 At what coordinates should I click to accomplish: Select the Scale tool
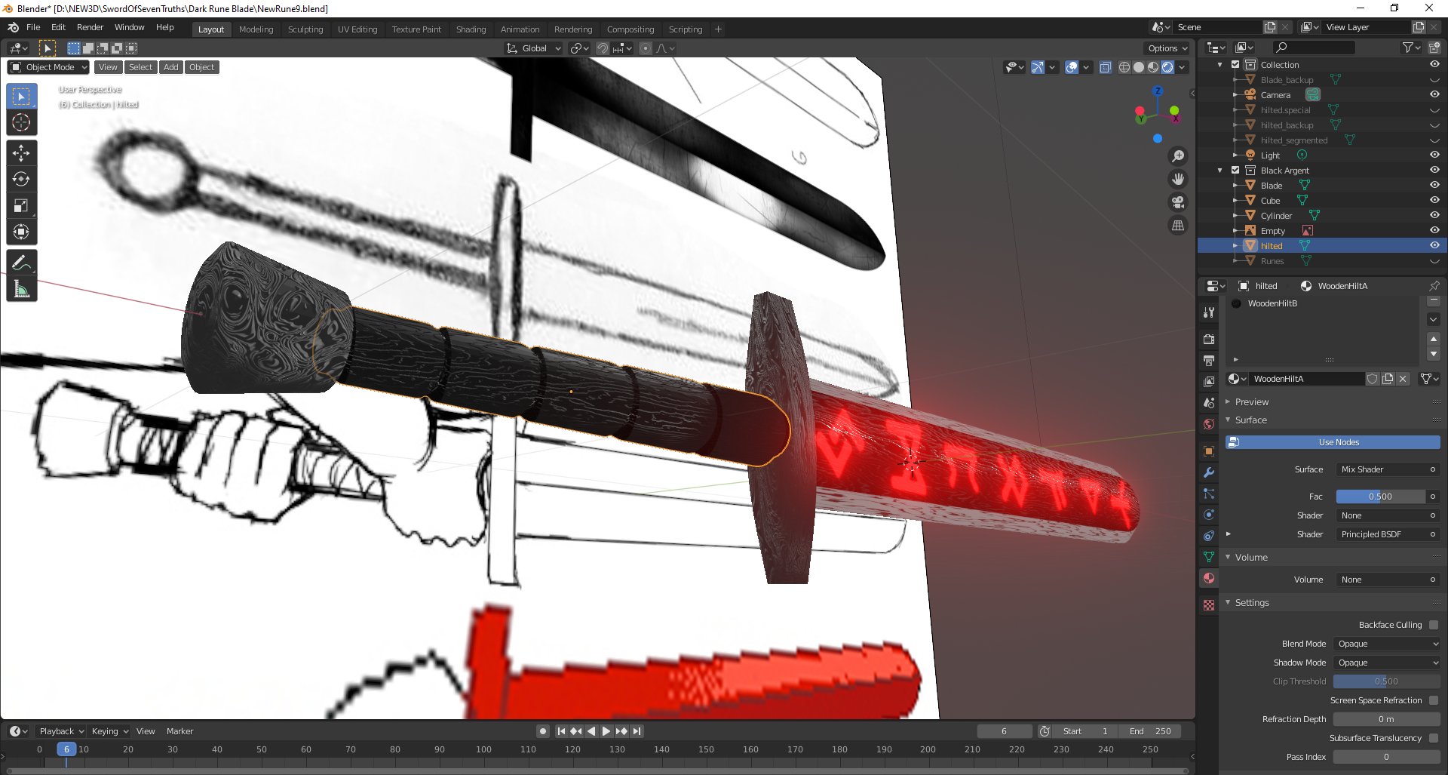coord(21,206)
